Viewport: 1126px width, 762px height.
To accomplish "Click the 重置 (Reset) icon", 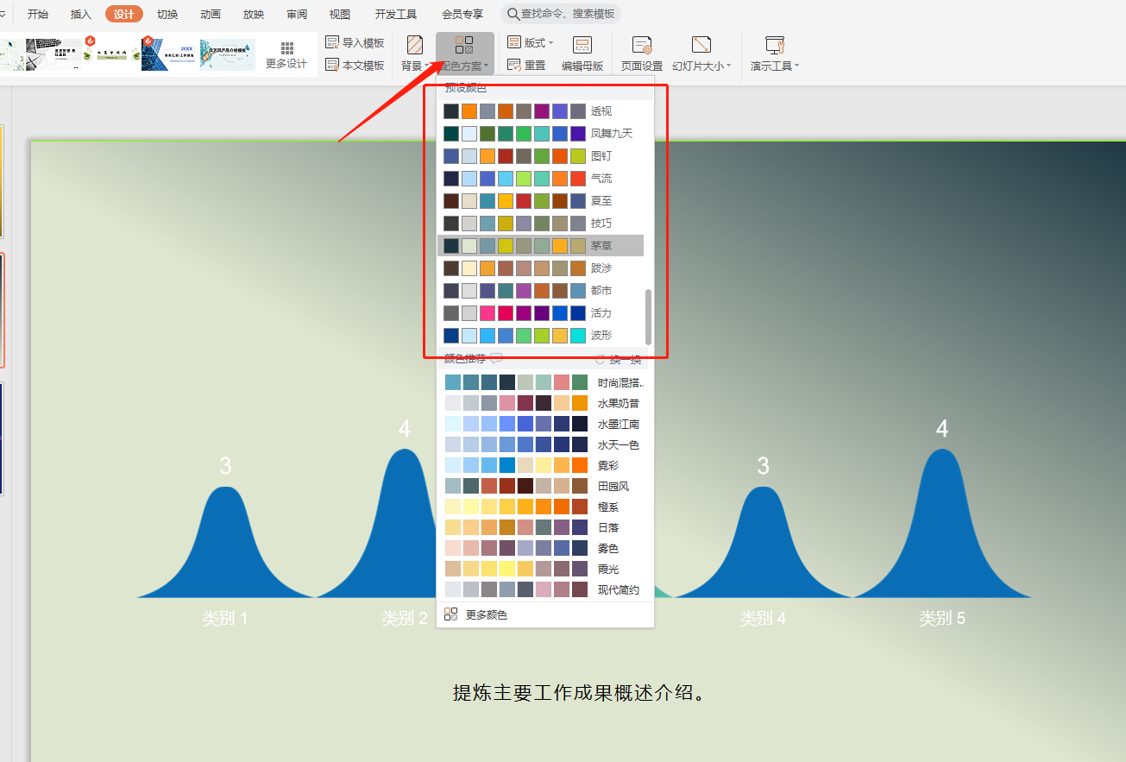I will [514, 65].
